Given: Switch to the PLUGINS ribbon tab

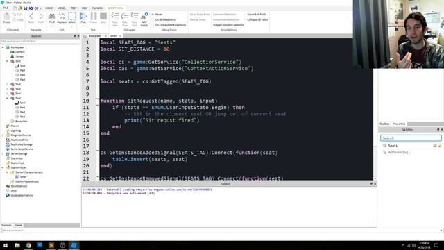Looking at the screenshot, I should coord(97,8).
